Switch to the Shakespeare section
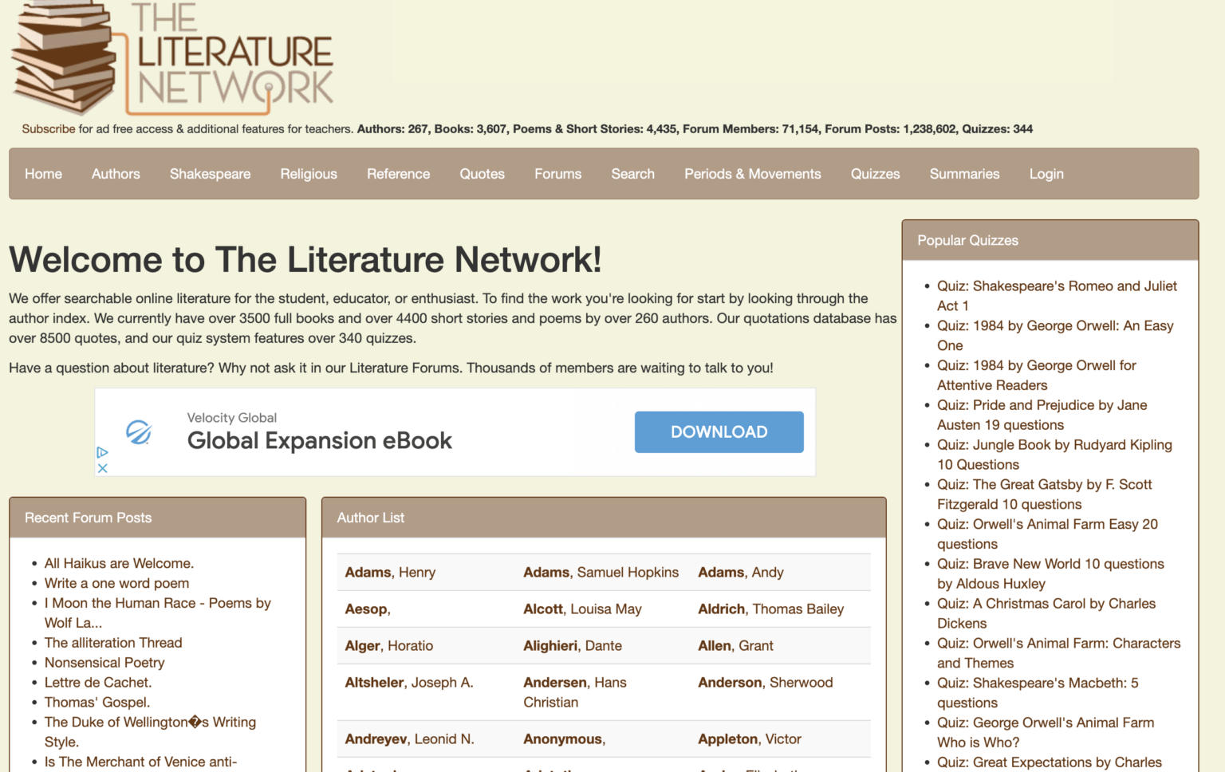This screenshot has width=1225, height=772. 210,173
